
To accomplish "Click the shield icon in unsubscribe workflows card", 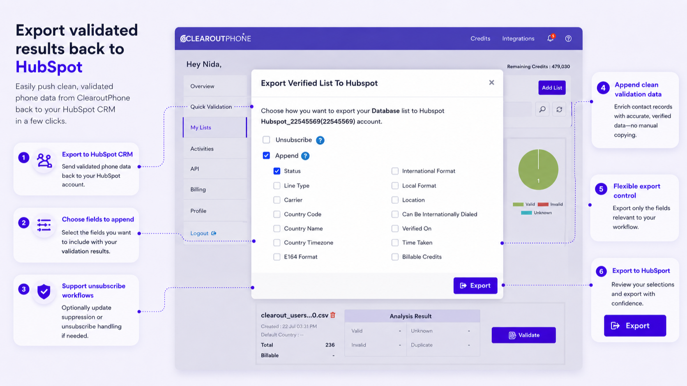I will (x=44, y=292).
